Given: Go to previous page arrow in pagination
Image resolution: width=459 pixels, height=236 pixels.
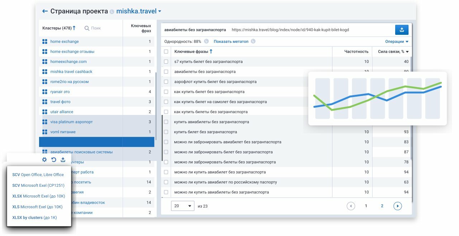Looking at the screenshot, I should coord(351,206).
